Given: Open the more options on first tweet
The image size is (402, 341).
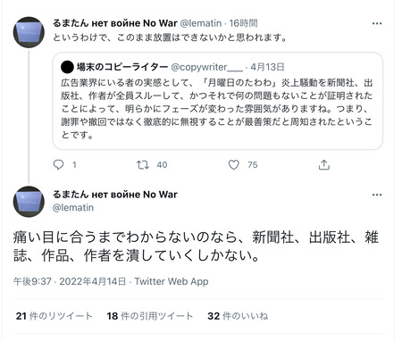Looking at the screenshot, I should 377,23.
